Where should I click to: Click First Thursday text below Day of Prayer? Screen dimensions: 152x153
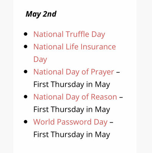[72, 85]
